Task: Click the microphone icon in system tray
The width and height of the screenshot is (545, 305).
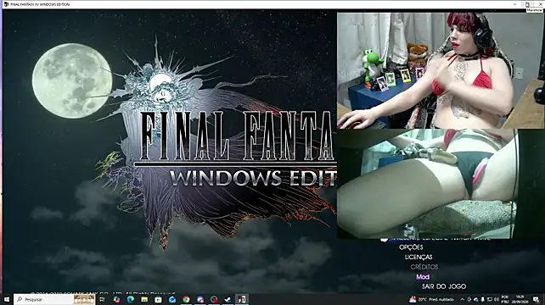Action: click(x=482, y=299)
